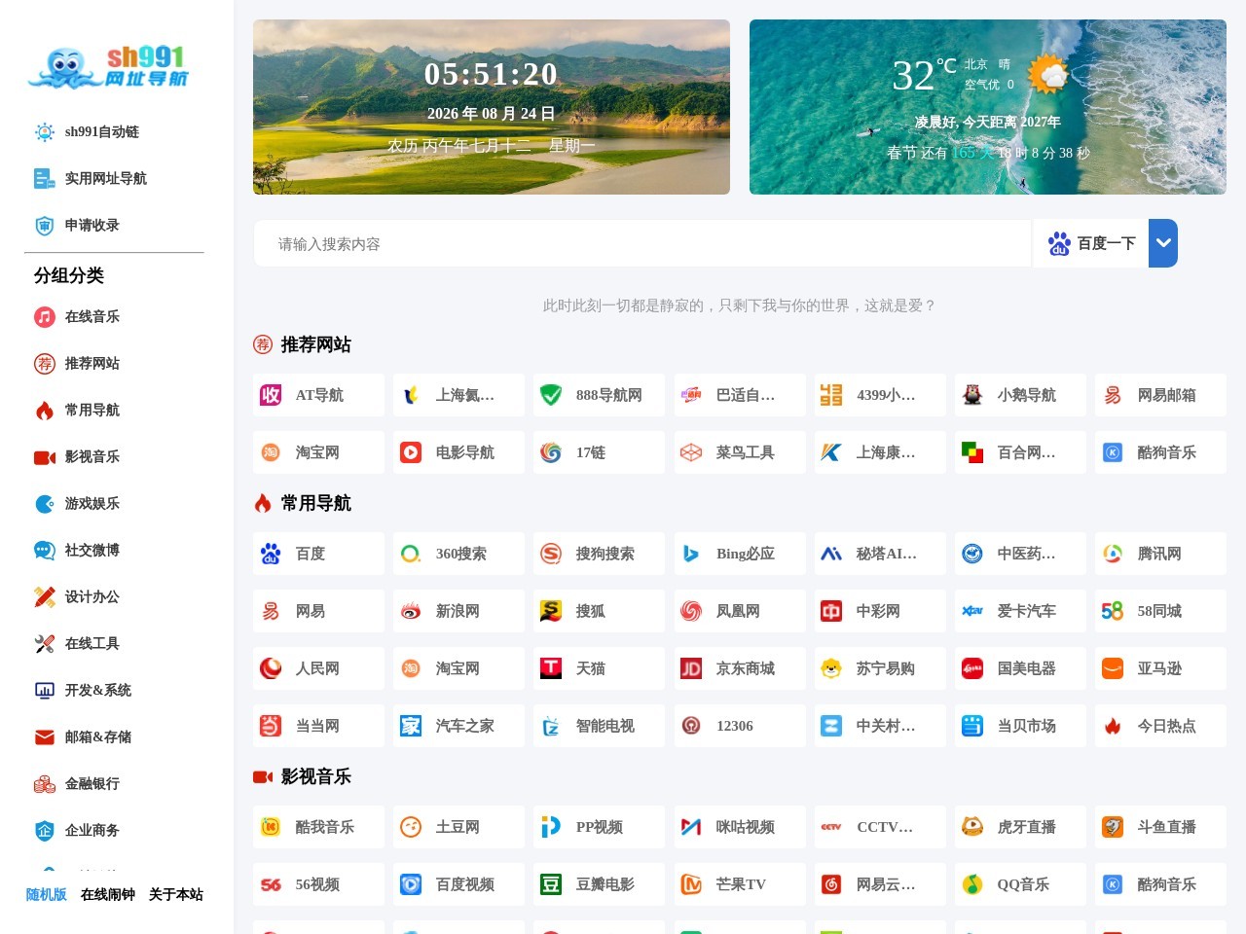Open the 当贝市场 site link
The image size is (1246, 934).
point(1020,726)
